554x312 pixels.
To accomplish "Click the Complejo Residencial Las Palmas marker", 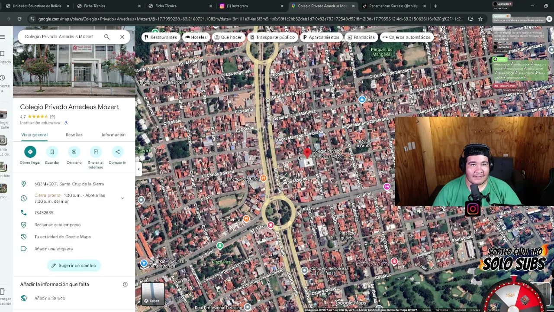I will point(305,270).
